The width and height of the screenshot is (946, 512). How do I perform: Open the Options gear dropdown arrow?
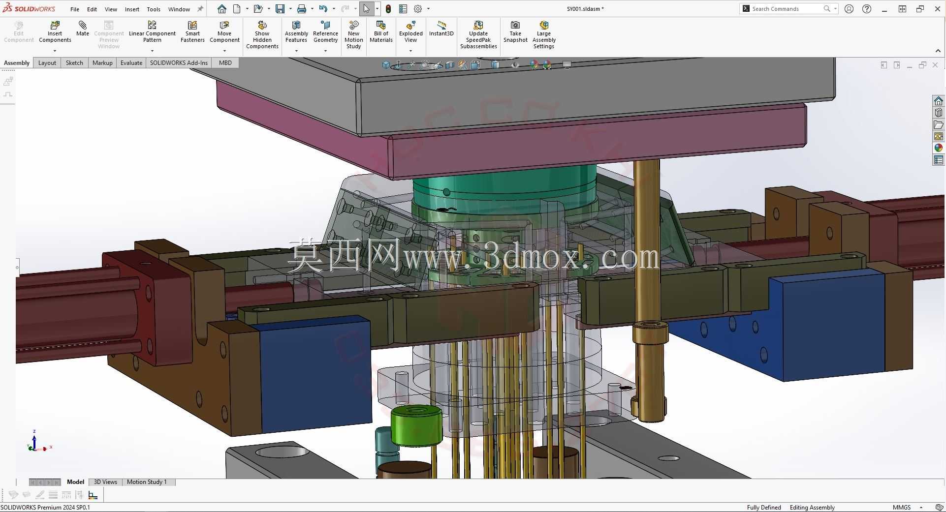(428, 9)
